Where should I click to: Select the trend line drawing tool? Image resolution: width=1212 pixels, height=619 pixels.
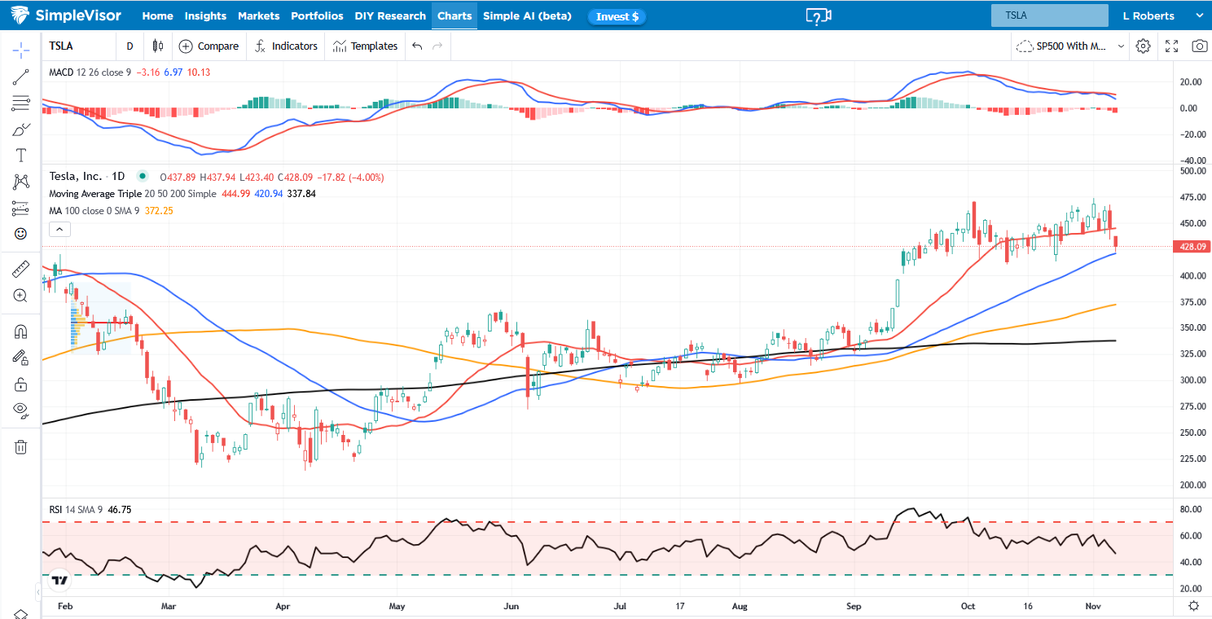pos(22,77)
